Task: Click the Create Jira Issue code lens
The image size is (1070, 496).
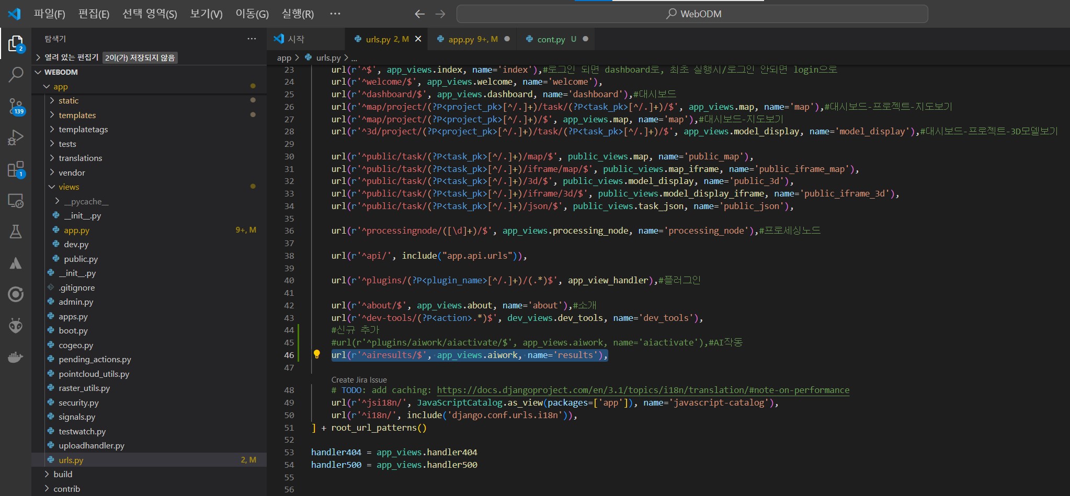Action: click(x=359, y=380)
